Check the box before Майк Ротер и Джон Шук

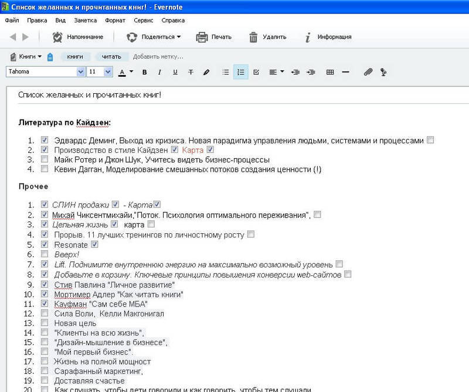click(x=45, y=159)
